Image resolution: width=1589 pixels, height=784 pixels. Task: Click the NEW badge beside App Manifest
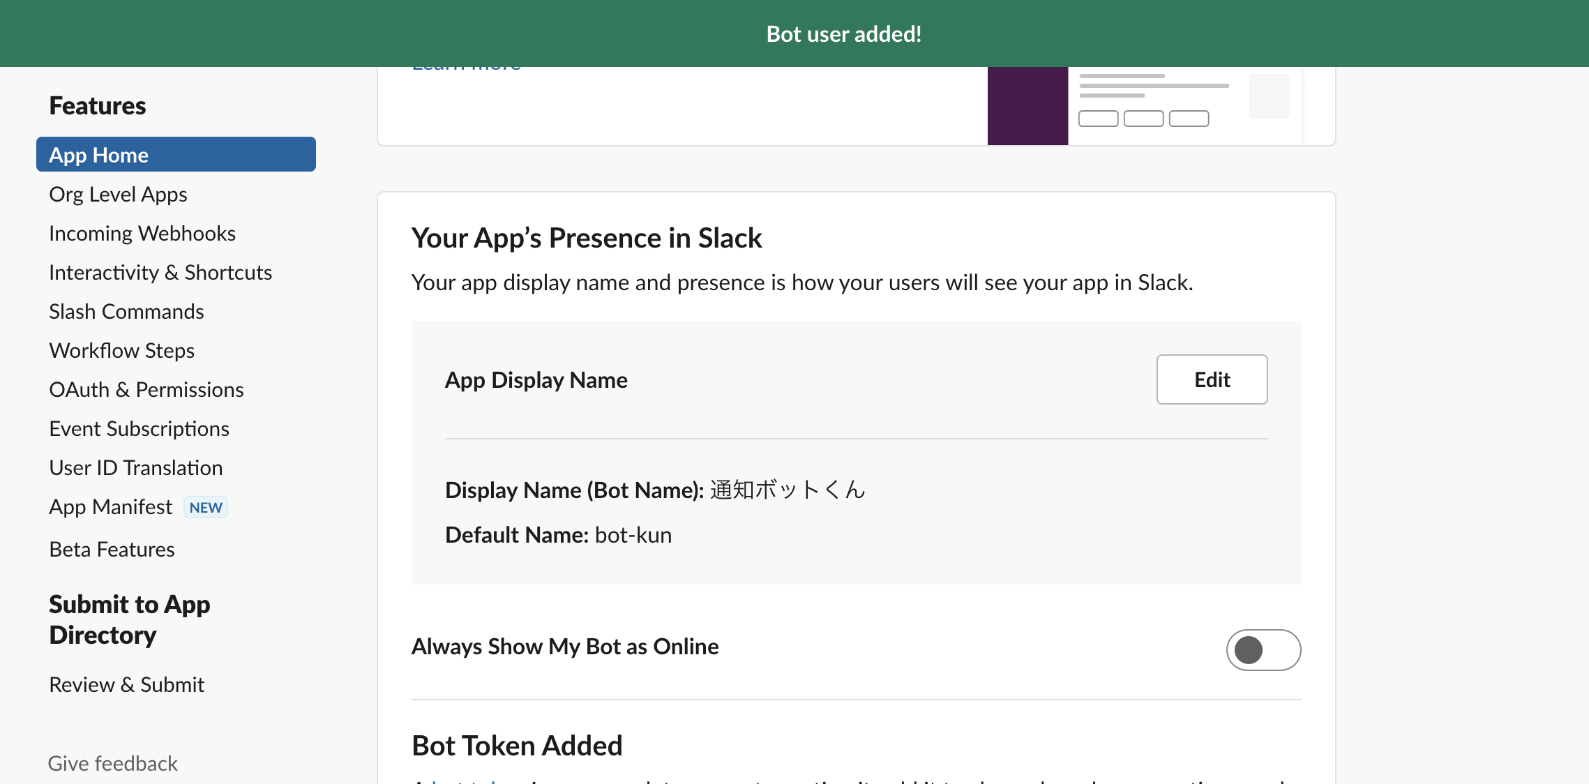coord(205,507)
